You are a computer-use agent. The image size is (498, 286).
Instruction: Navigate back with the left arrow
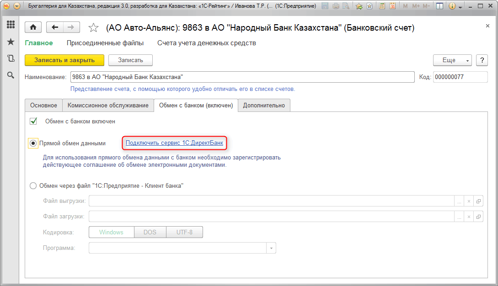(x=55, y=27)
